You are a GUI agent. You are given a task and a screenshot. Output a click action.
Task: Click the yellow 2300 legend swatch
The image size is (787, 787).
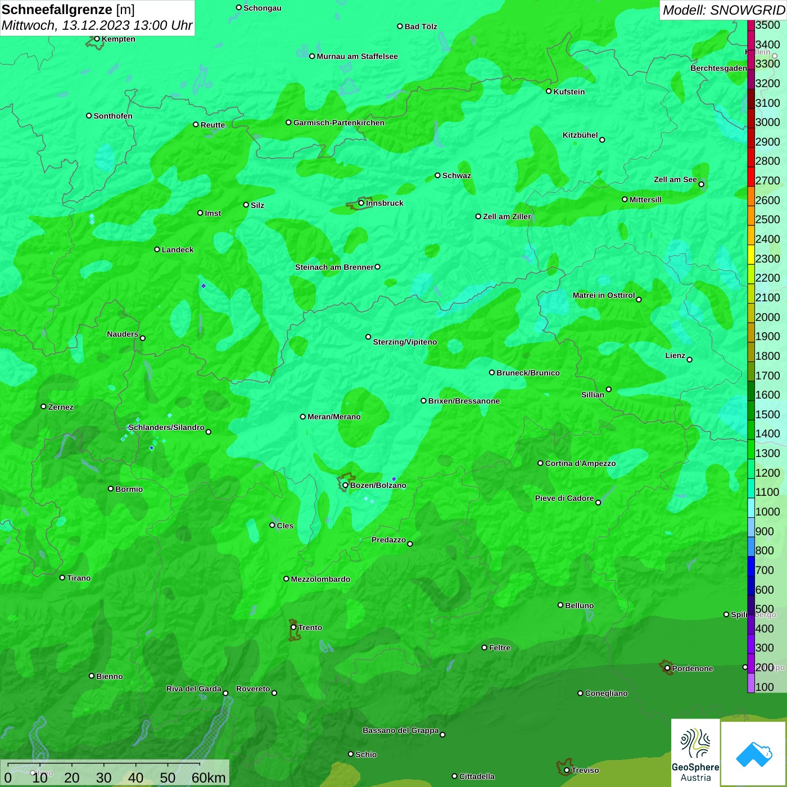click(751, 255)
